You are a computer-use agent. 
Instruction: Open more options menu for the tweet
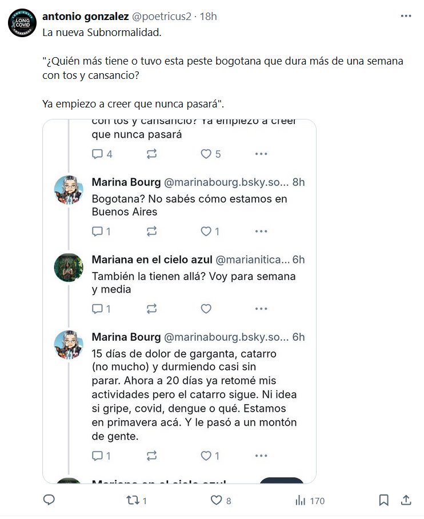[x=406, y=17]
